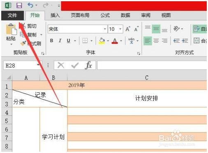Screen dimensions: 208x153
Task: Click the text orientation icon
Action: point(176,29)
